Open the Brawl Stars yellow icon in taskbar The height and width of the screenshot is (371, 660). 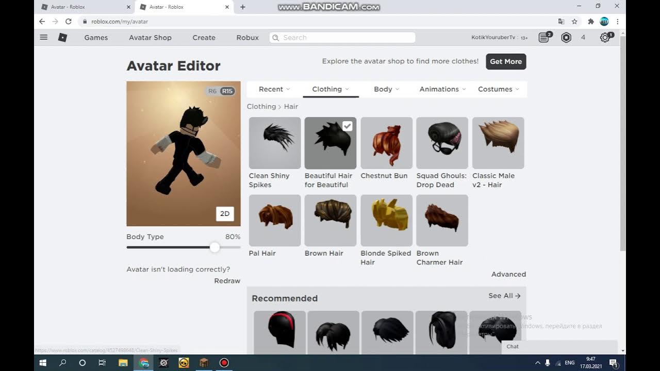pyautogui.click(x=184, y=363)
